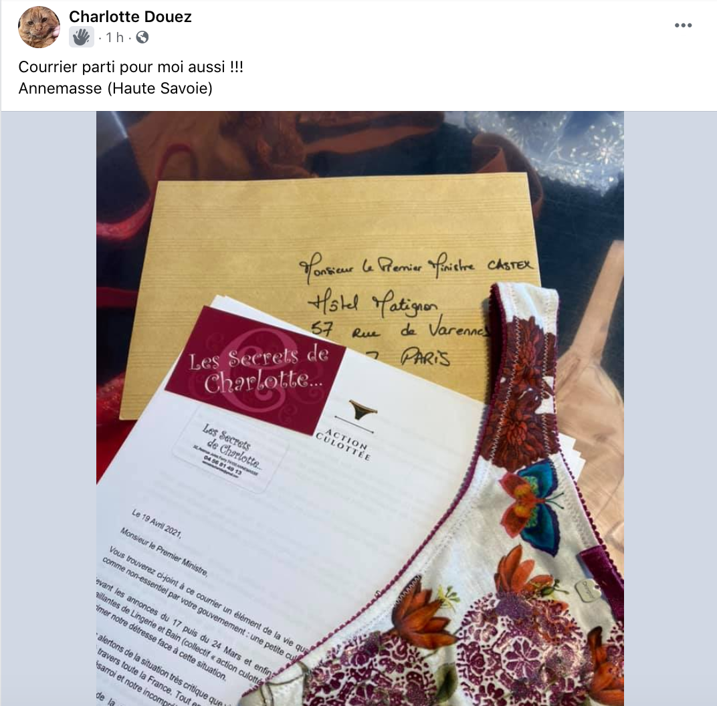The height and width of the screenshot is (706, 717).
Task: Click the waving hand badge icon
Action: (82, 37)
